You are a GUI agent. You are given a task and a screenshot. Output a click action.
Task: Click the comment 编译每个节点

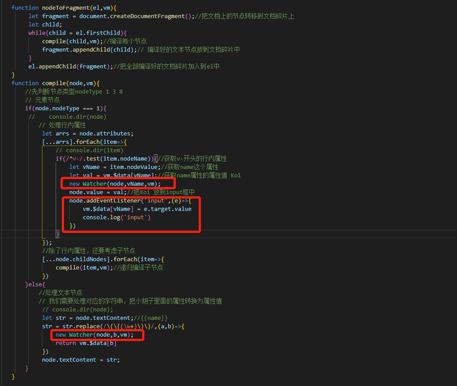click(x=125, y=41)
